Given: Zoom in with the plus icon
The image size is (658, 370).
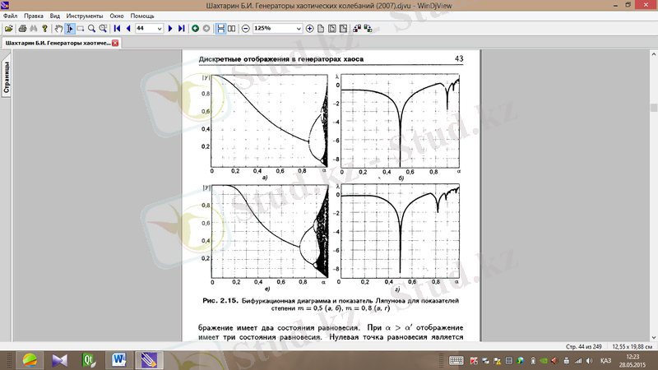Looking at the screenshot, I should pyautogui.click(x=310, y=29).
